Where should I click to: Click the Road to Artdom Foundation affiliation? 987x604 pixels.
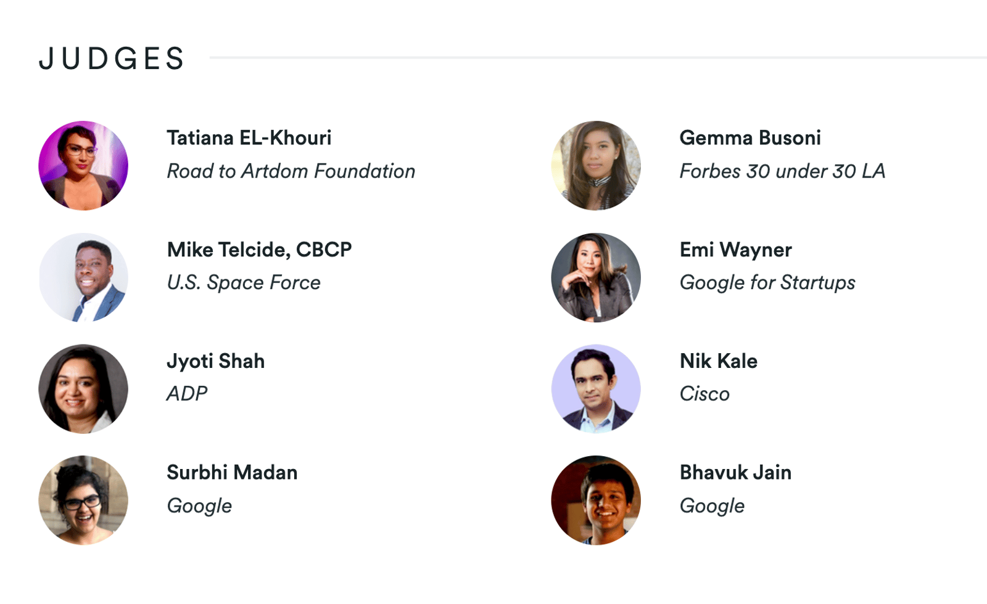tap(291, 171)
